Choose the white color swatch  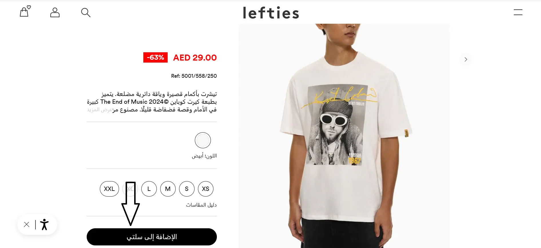(x=203, y=140)
